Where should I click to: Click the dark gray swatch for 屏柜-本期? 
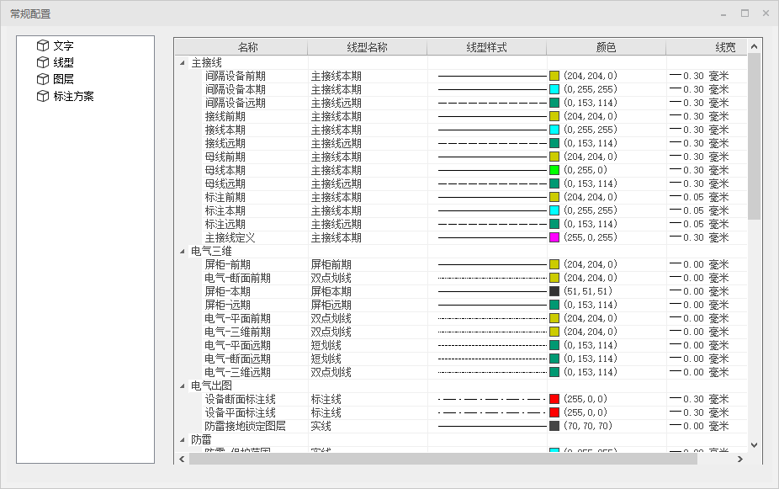click(554, 292)
